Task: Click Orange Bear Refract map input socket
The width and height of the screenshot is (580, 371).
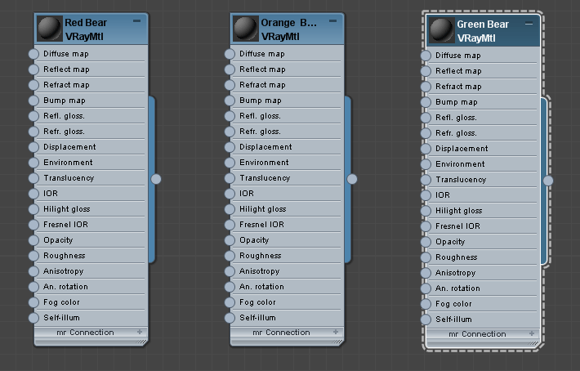Action: tap(230, 85)
